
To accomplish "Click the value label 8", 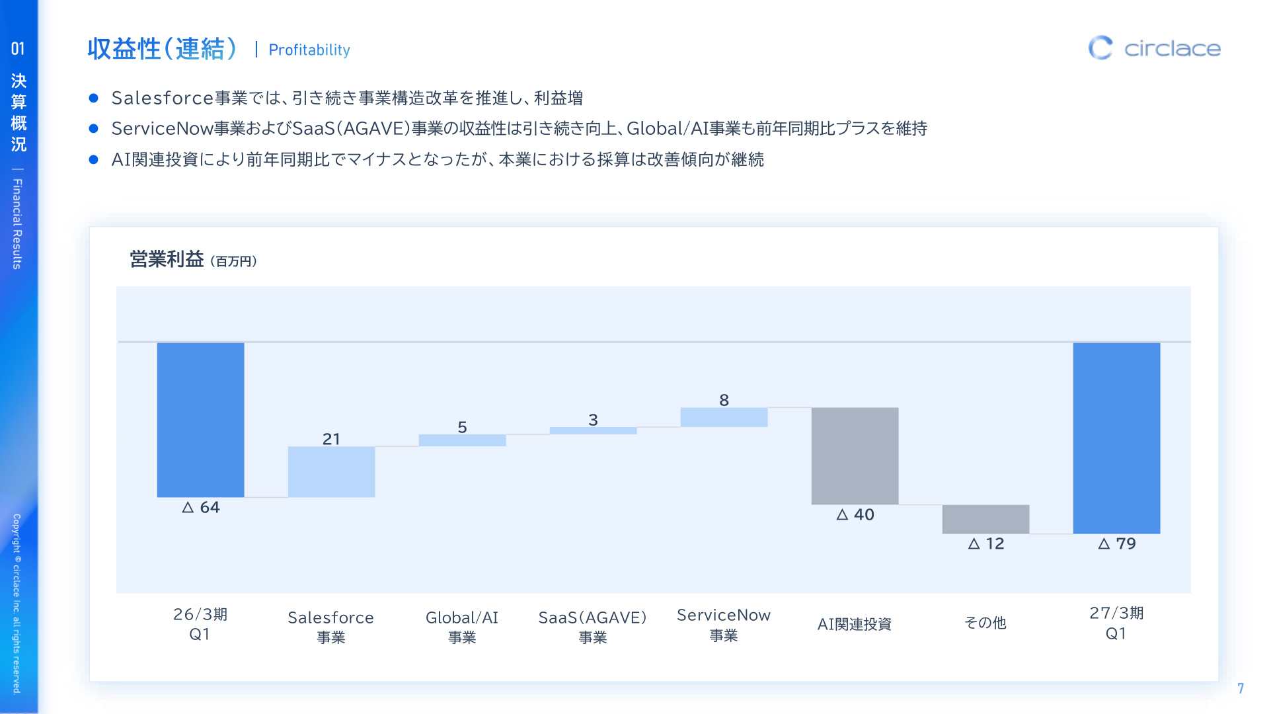I will pos(724,400).
